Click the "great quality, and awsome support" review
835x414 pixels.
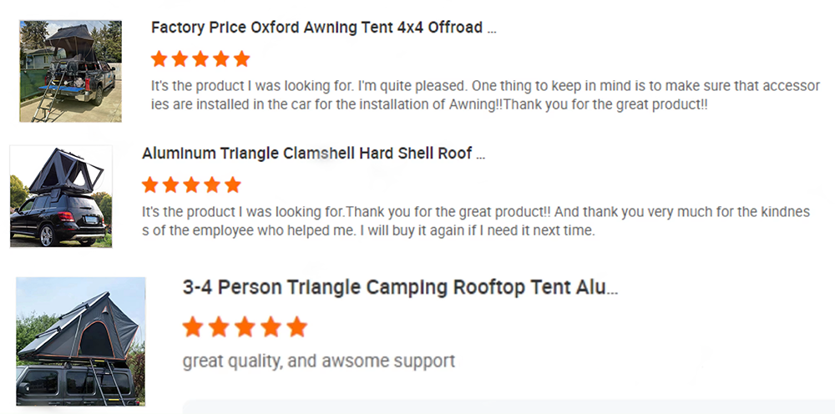pos(319,361)
